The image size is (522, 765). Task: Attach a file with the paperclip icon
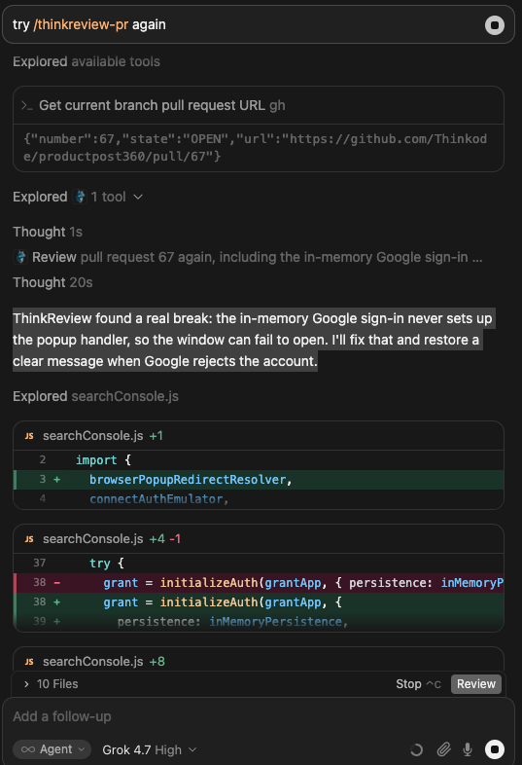tap(443, 749)
